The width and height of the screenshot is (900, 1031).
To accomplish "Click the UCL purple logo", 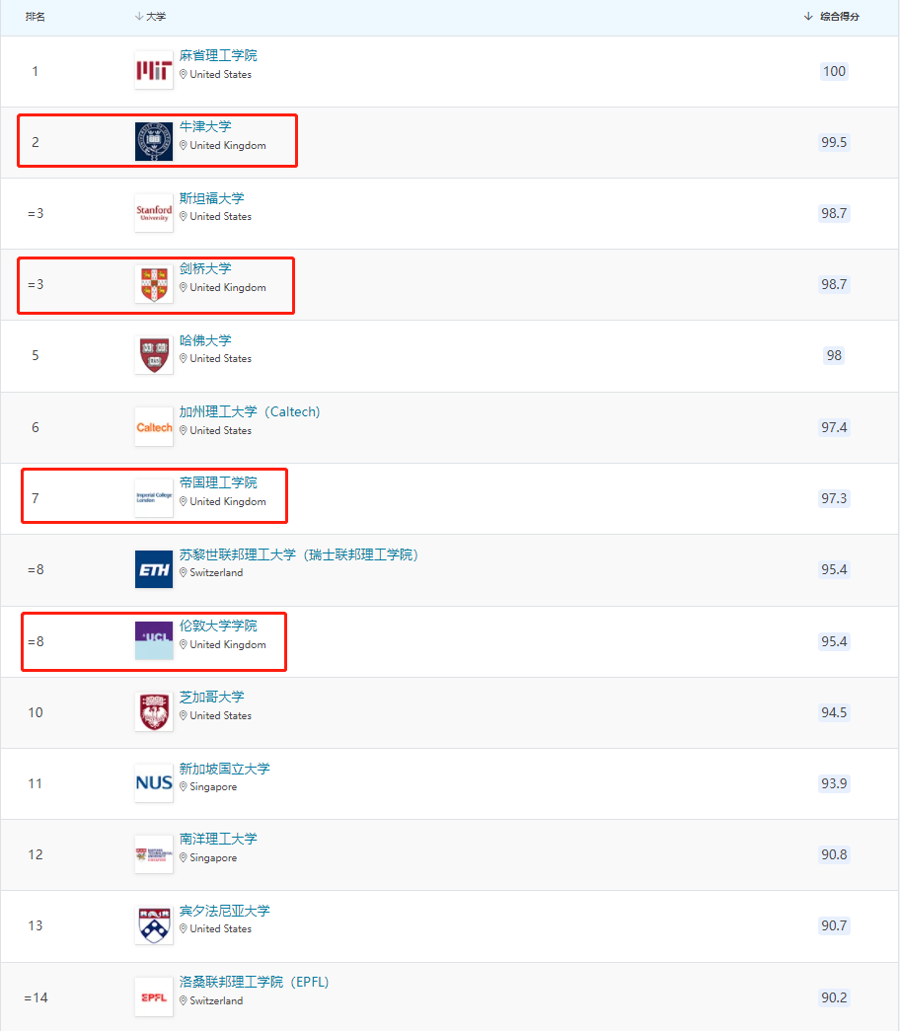I will coord(154,640).
